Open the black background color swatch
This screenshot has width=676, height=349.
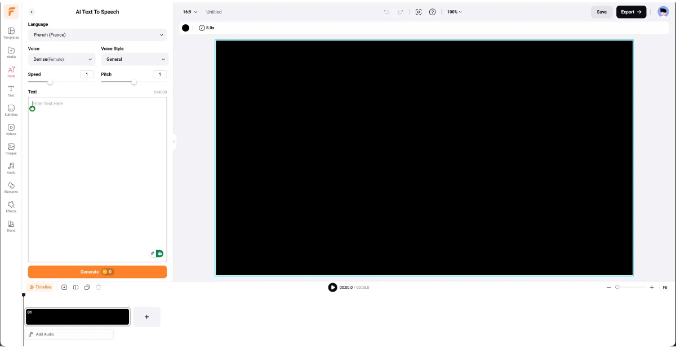pyautogui.click(x=186, y=28)
